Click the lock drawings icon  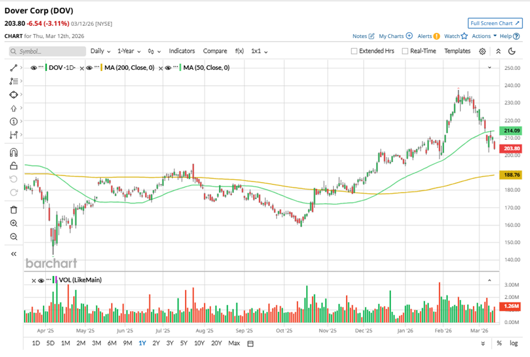point(14,166)
